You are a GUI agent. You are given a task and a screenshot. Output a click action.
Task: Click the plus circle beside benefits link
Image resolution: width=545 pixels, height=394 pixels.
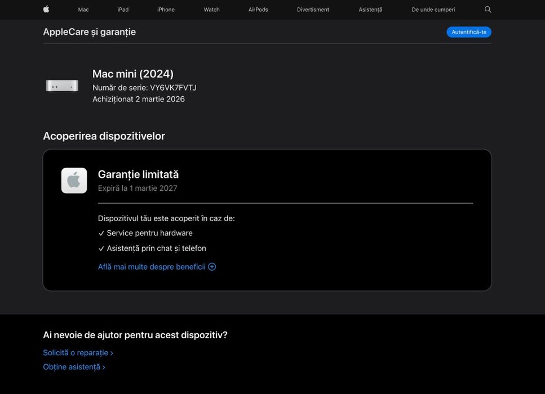(x=212, y=267)
